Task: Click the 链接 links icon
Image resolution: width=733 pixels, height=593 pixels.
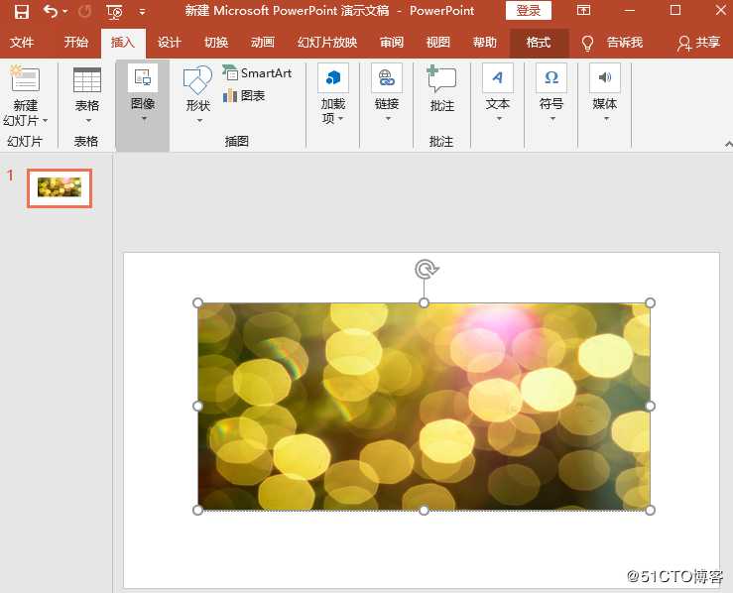Action: [387, 77]
